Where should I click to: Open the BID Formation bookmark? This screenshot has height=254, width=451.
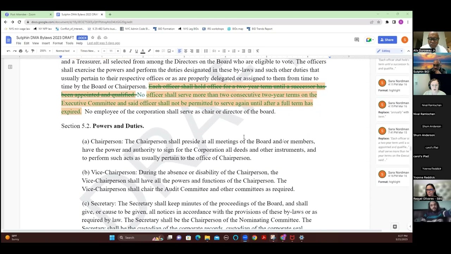pyautogui.click(x=163, y=29)
